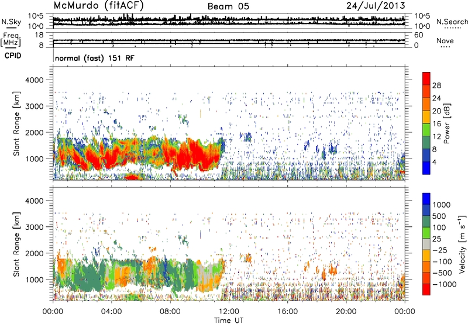Select the 500 label on Velocity colorbar
The image size is (468, 324).
(441, 216)
